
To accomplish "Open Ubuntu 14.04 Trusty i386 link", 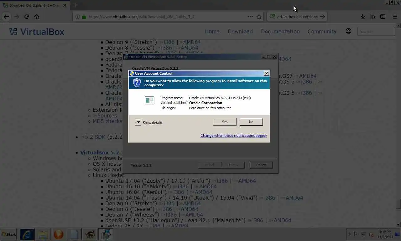I will [267, 198].
